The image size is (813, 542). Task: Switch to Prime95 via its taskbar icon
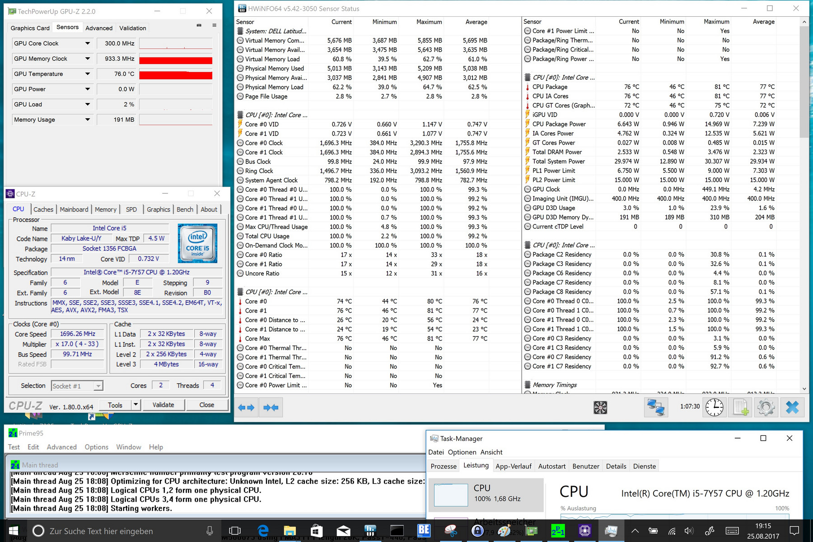coord(558,531)
